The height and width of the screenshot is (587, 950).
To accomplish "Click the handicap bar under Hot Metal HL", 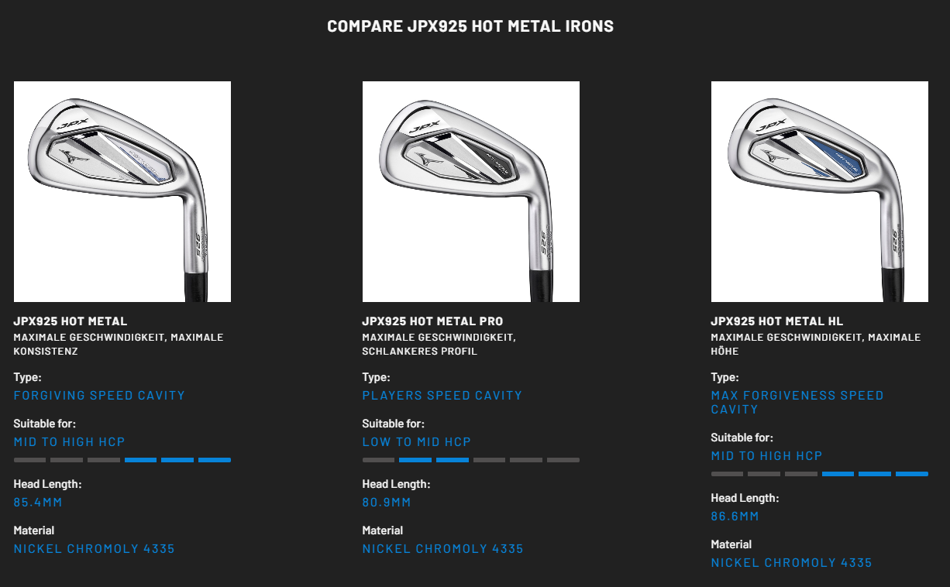I will 820,474.
